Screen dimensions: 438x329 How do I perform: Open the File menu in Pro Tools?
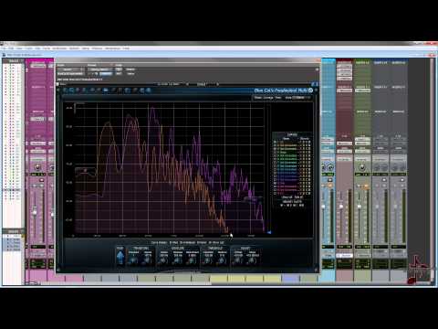(4, 48)
